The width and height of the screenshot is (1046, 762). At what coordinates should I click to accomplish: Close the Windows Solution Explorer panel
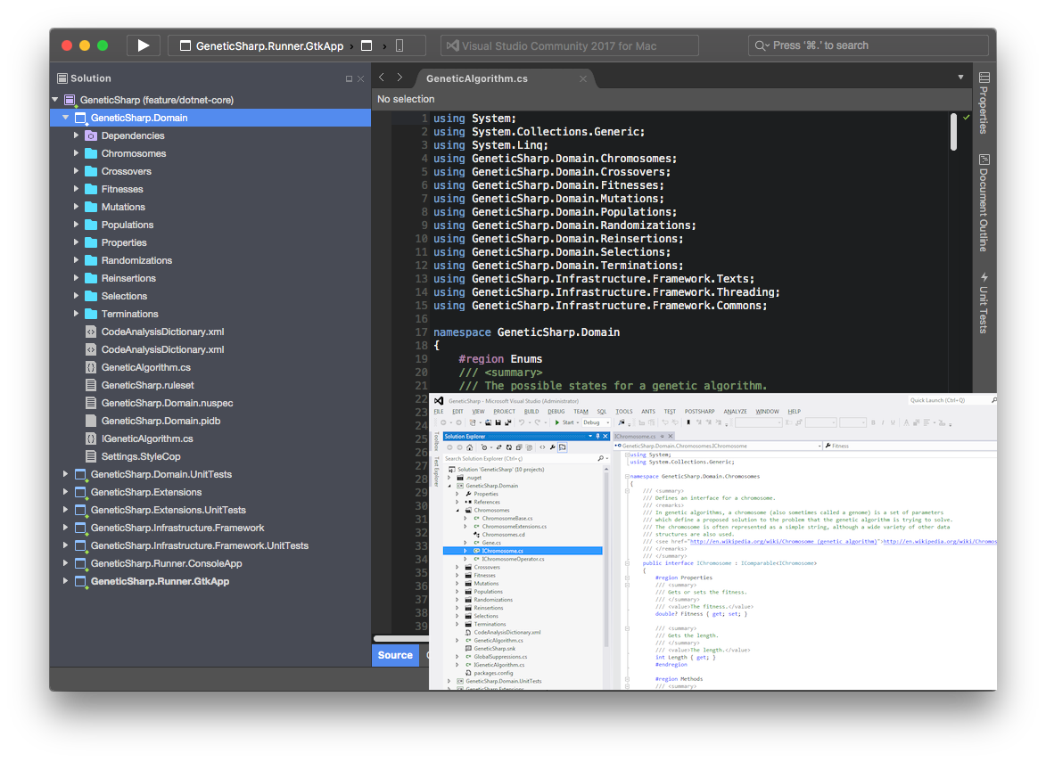[605, 437]
